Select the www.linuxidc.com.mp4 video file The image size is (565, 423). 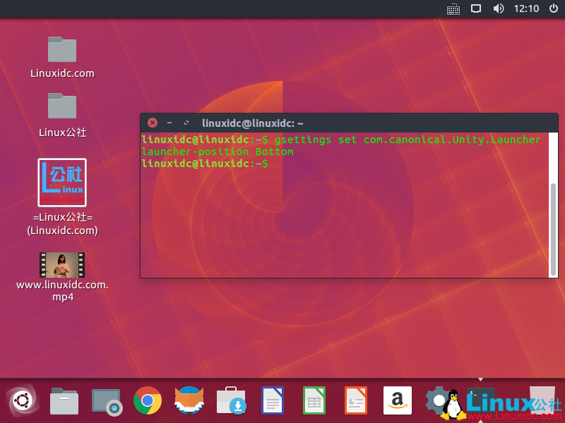tap(62, 277)
